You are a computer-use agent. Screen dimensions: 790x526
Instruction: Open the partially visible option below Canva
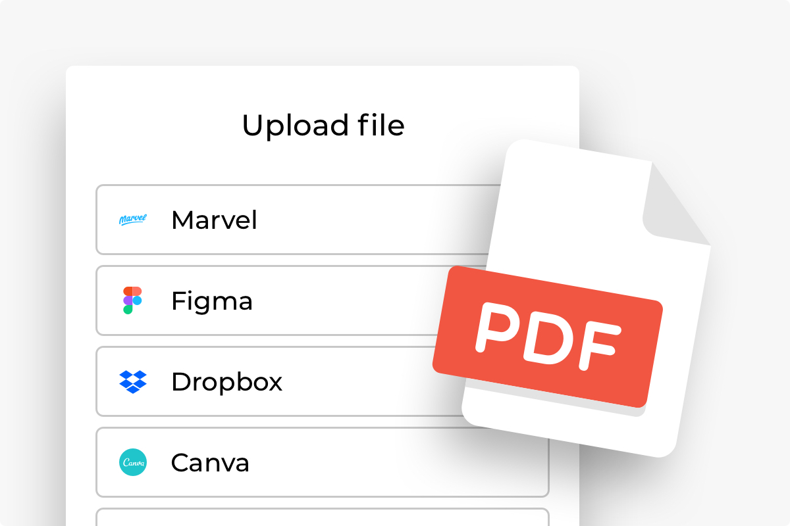(x=323, y=517)
